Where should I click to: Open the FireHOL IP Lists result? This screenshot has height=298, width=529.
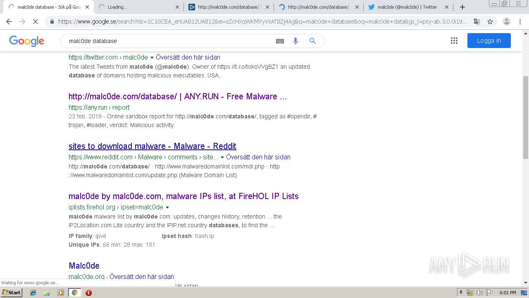183,196
